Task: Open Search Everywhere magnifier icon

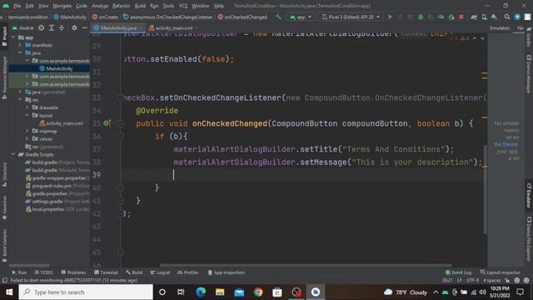Action: point(507,17)
